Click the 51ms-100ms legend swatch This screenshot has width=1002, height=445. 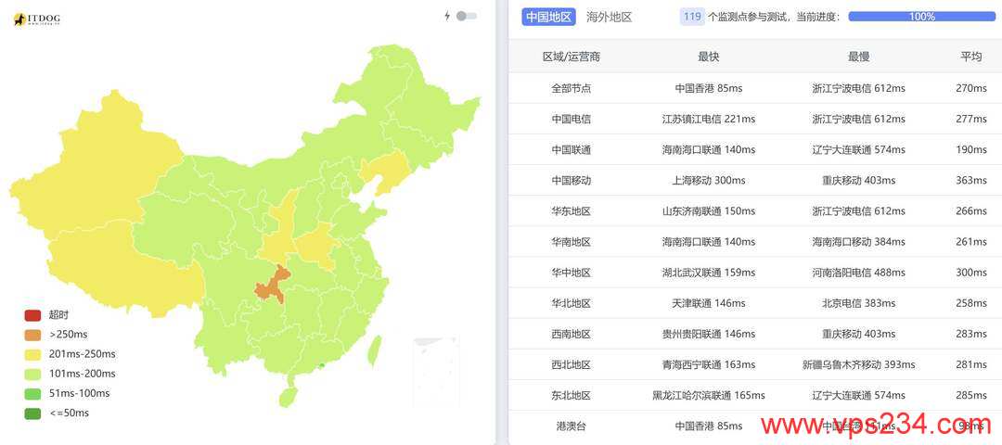(32, 394)
